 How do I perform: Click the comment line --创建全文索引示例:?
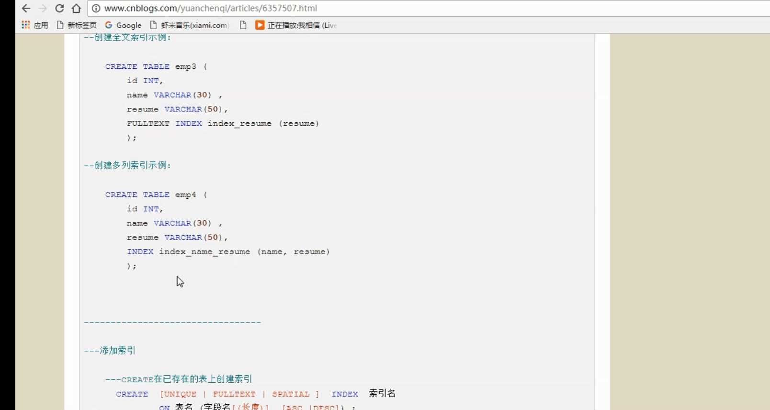point(127,37)
